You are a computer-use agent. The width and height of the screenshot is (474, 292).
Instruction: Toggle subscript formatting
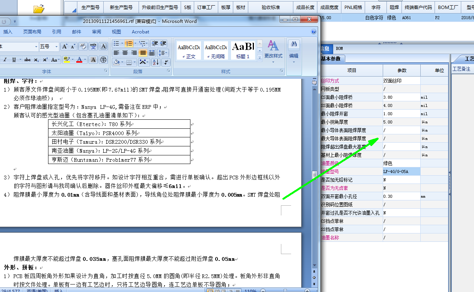click(x=36, y=60)
